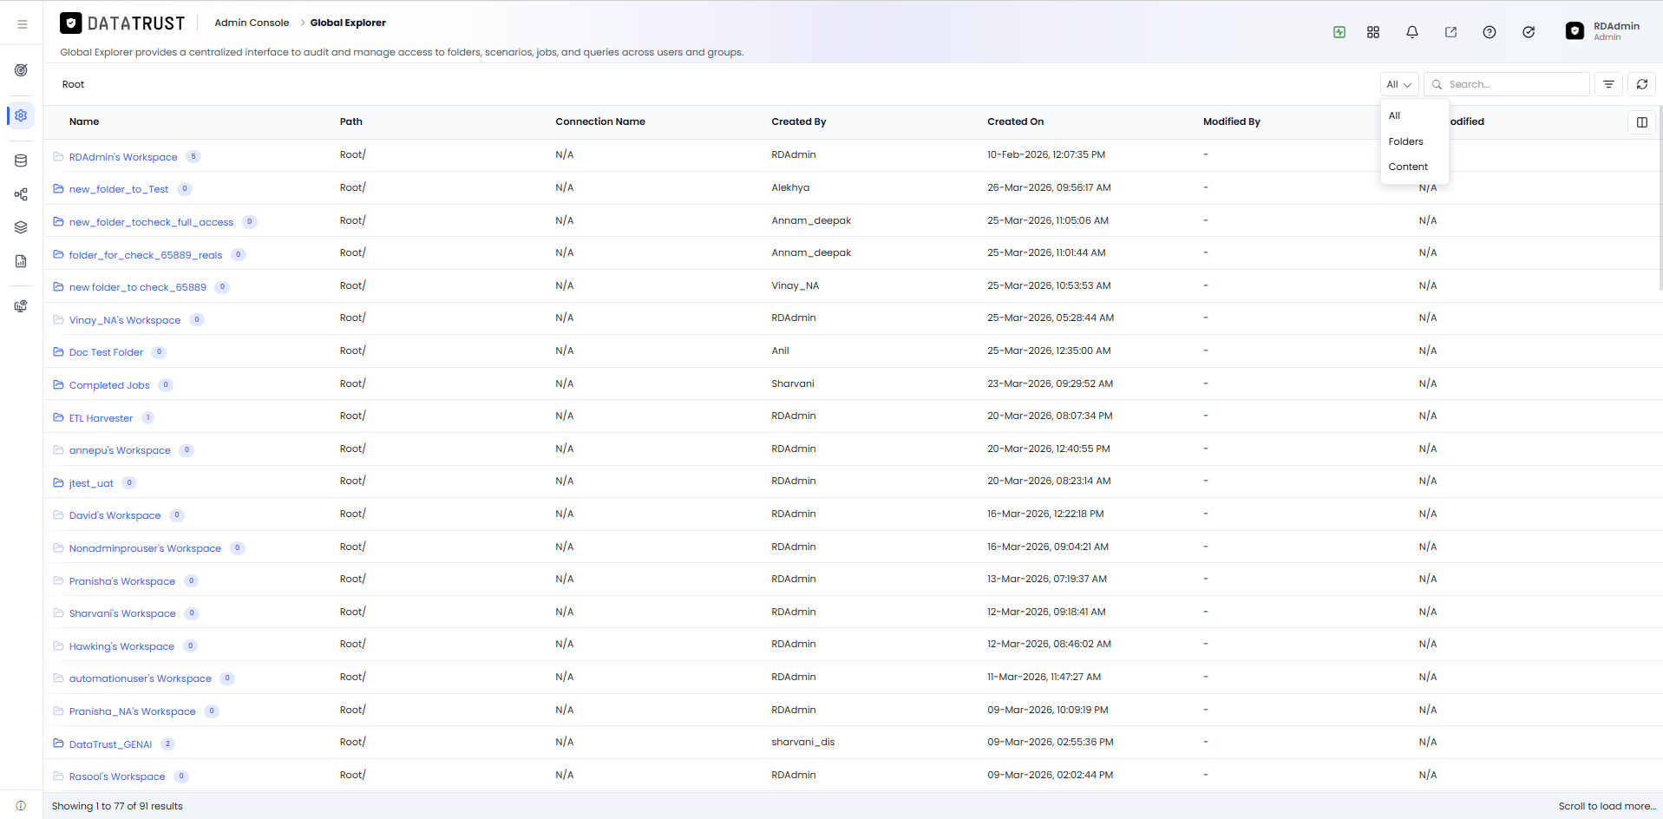
Task: Open the monitor users icon in the sidebar
Action: (21, 306)
